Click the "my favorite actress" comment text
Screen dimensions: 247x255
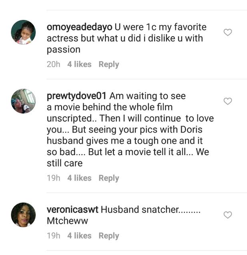125,39
